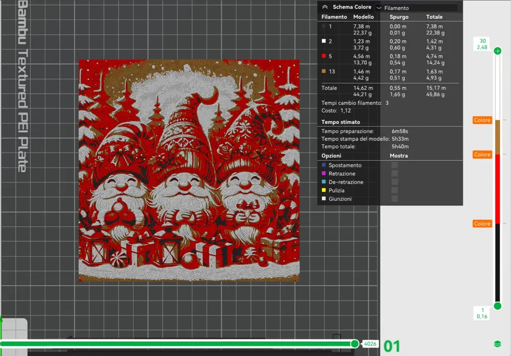This screenshot has height=356, width=511.
Task: Click the horizontal move slider handle
Action: click(355, 344)
